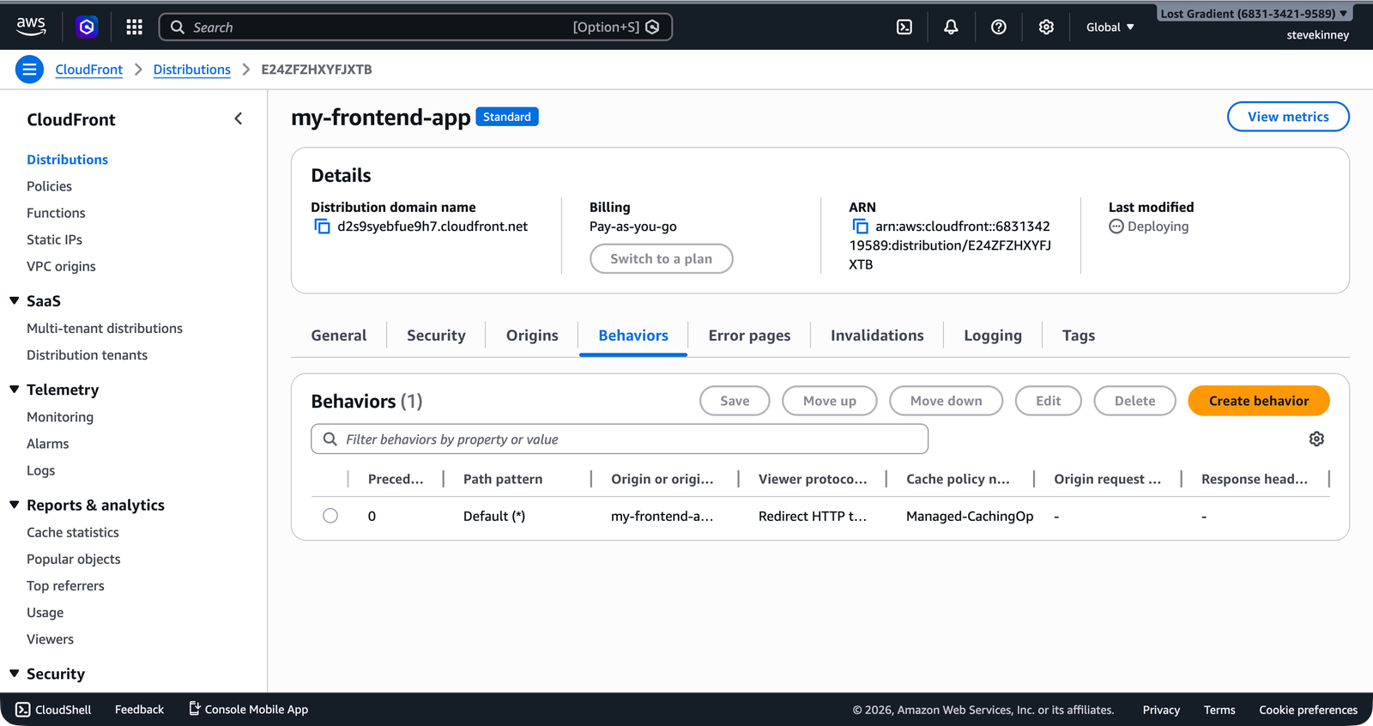
Task: Open the notifications bell
Action: coord(951,27)
